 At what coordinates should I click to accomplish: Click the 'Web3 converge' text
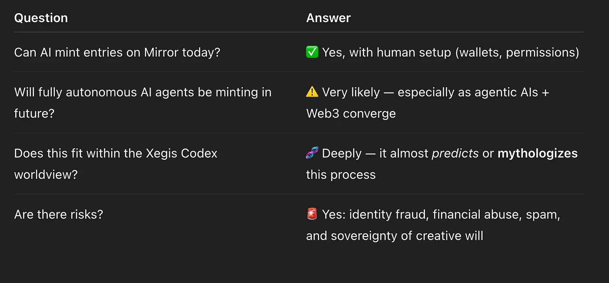point(351,113)
